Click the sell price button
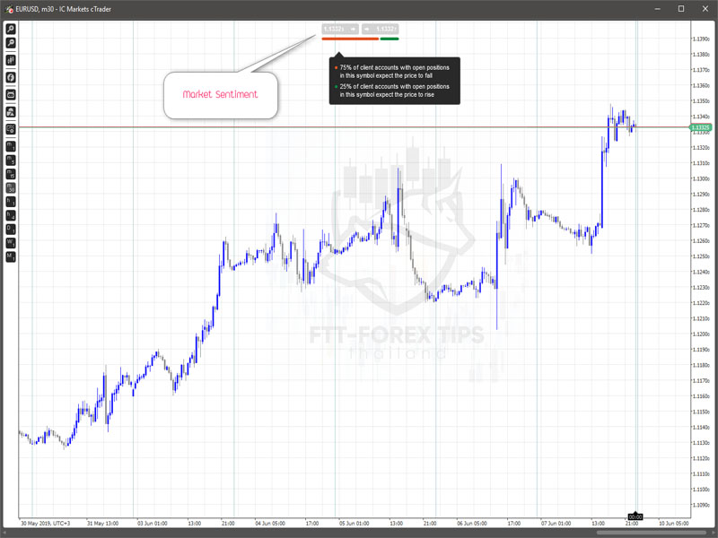The height and width of the screenshot is (538, 718). [340, 30]
